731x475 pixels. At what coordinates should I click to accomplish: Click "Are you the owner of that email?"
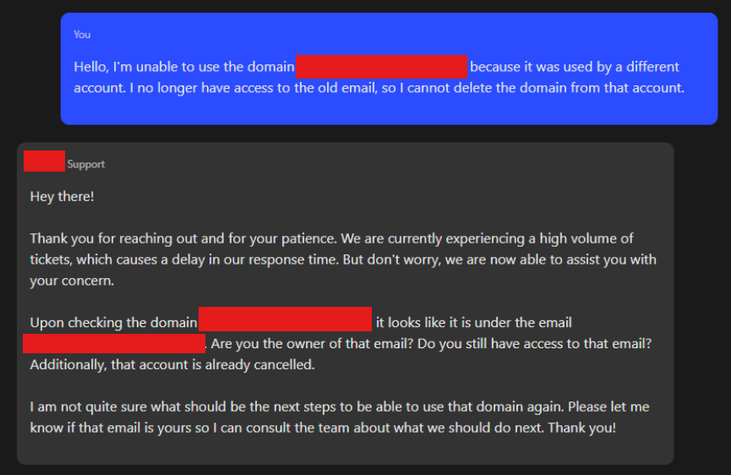coord(325,344)
